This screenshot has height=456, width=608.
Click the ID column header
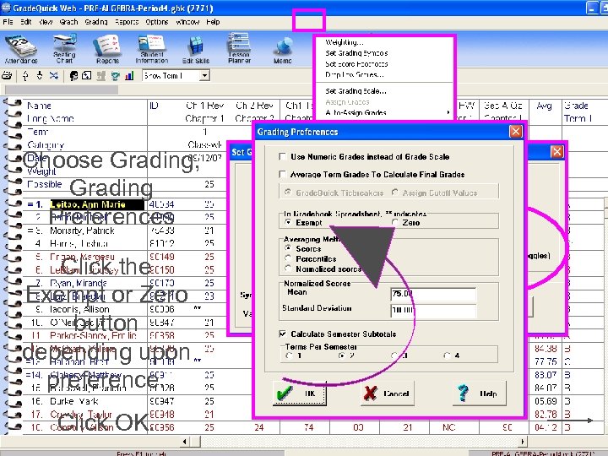[154, 106]
